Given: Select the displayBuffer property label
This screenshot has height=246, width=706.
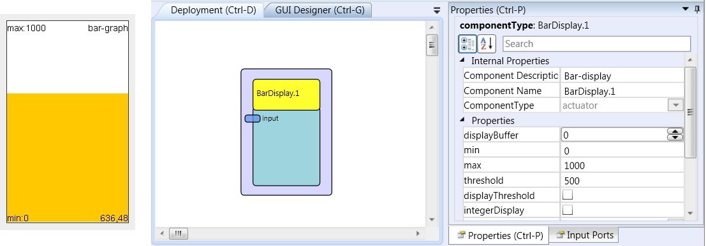Looking at the screenshot, I should click(491, 135).
